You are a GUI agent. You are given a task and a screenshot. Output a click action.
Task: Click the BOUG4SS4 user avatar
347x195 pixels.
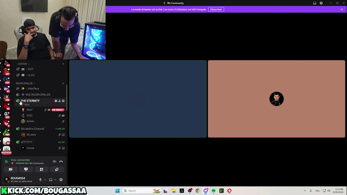coord(7,180)
